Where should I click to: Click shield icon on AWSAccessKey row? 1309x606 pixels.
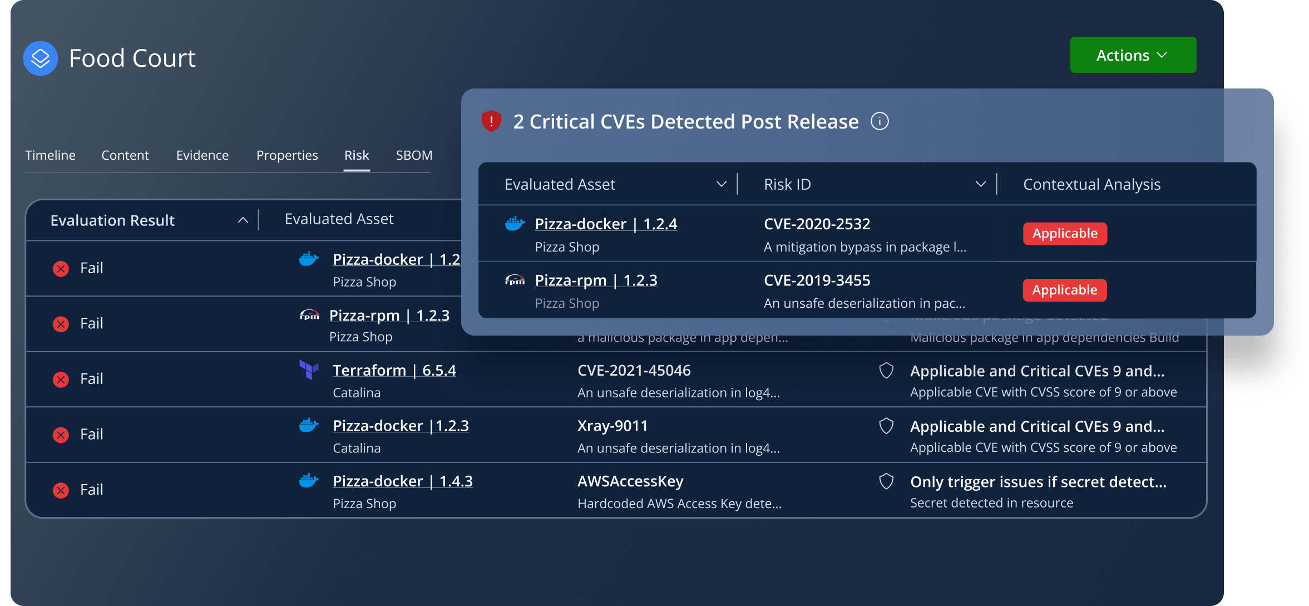(x=886, y=481)
